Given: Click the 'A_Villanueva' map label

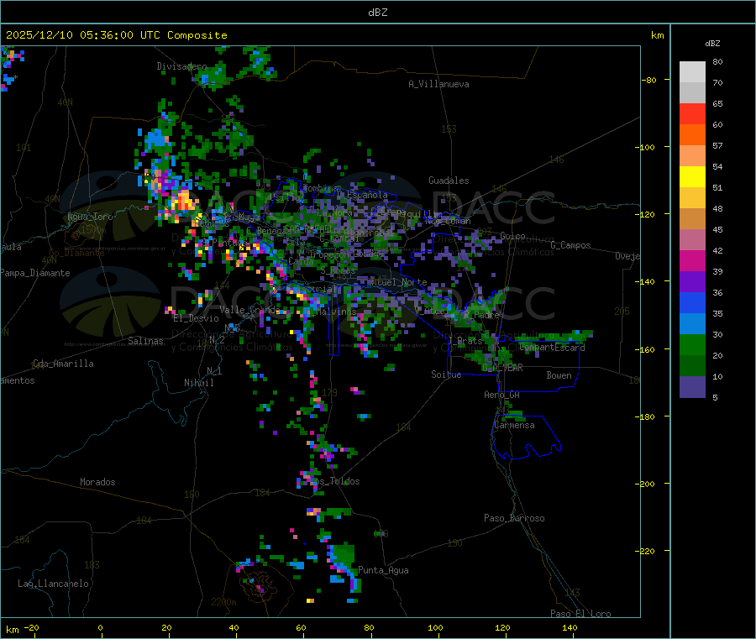Looking at the screenshot, I should (x=438, y=84).
